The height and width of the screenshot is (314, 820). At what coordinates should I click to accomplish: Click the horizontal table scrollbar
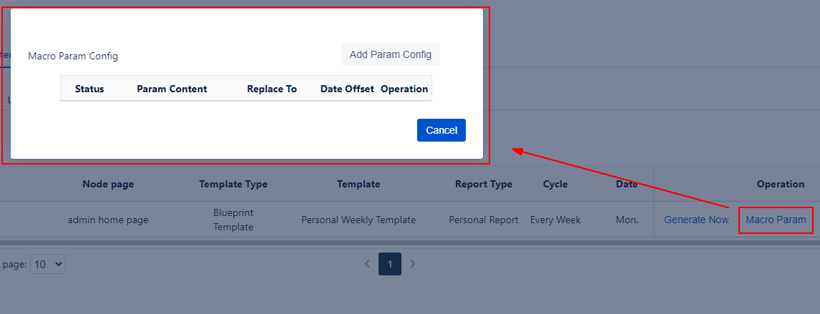(410, 243)
